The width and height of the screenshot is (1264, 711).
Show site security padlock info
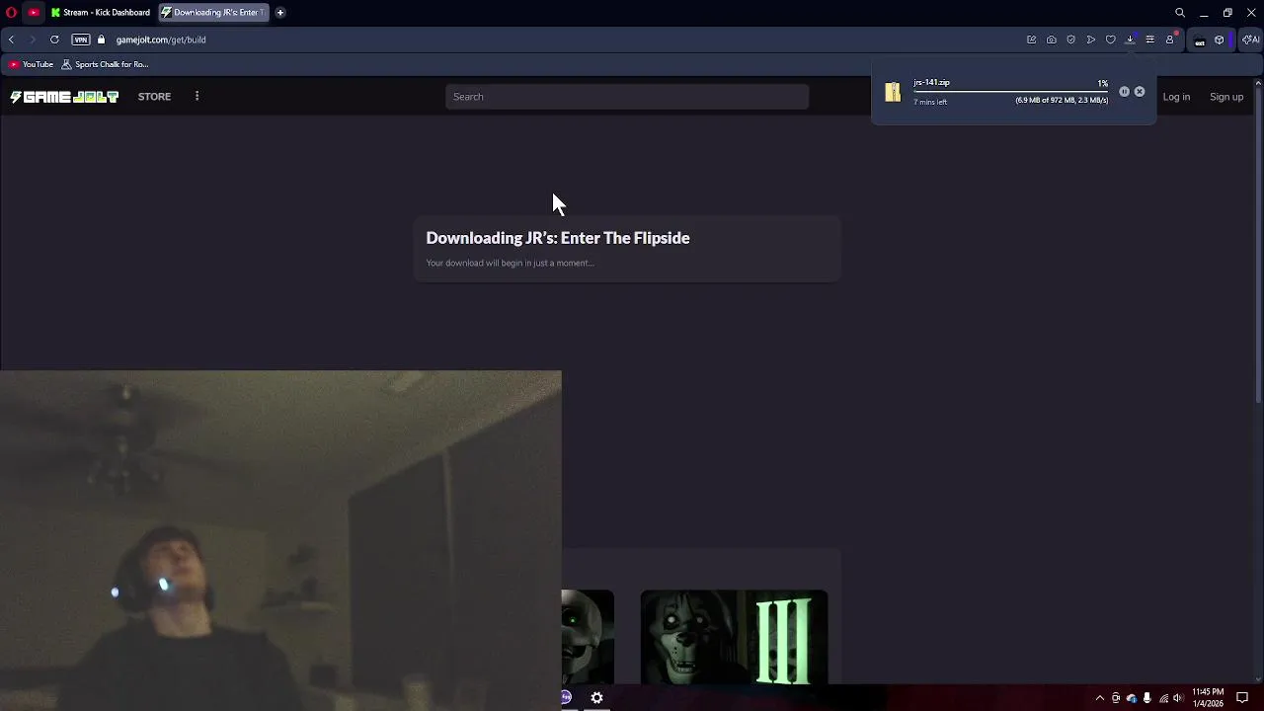[x=101, y=39]
